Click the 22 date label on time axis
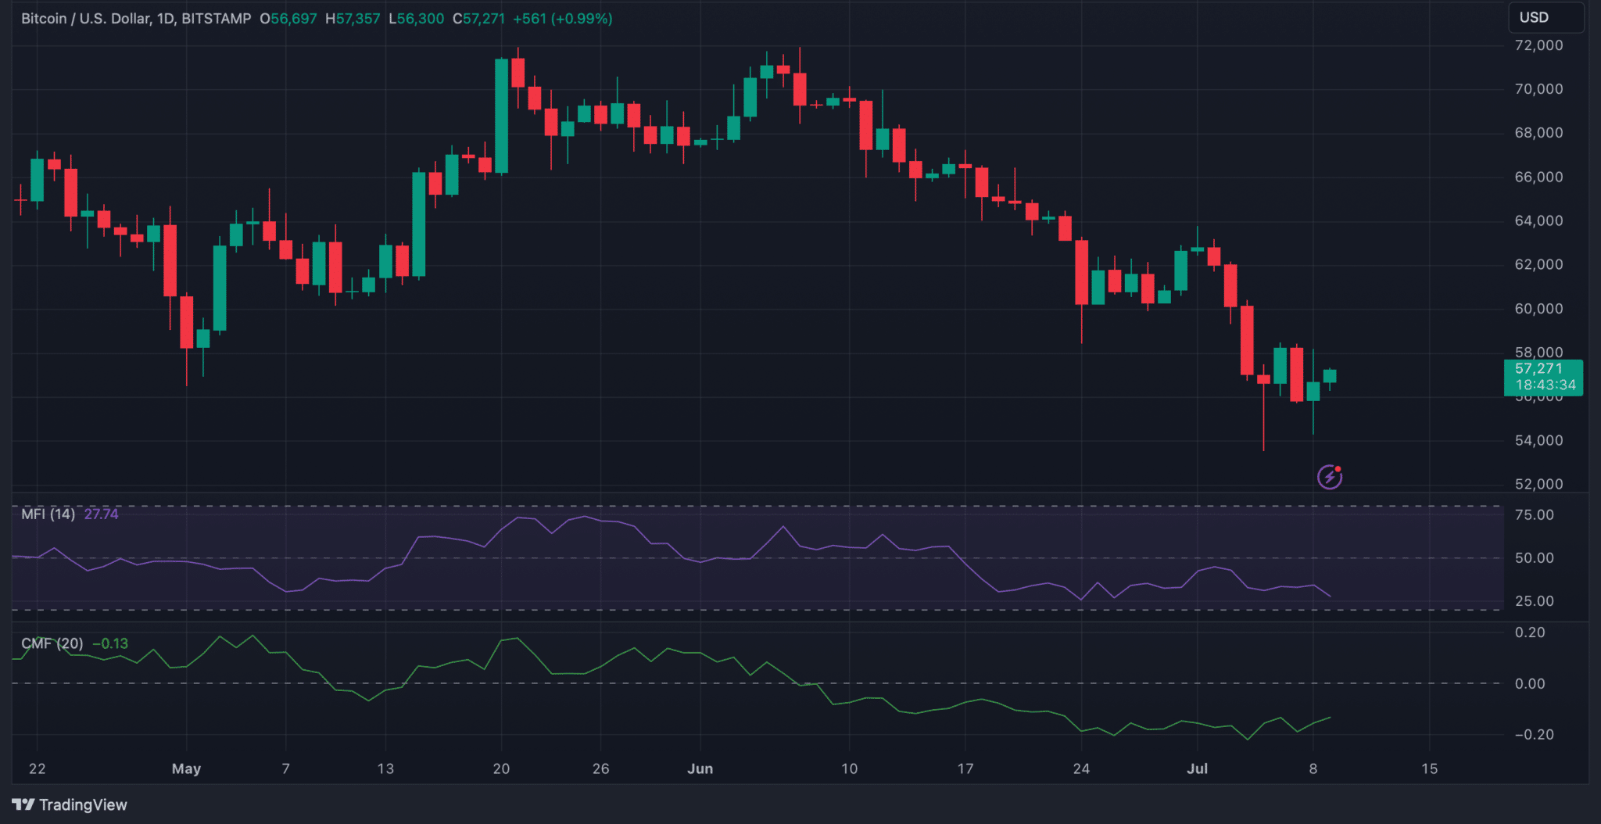The height and width of the screenshot is (824, 1601). 37,768
